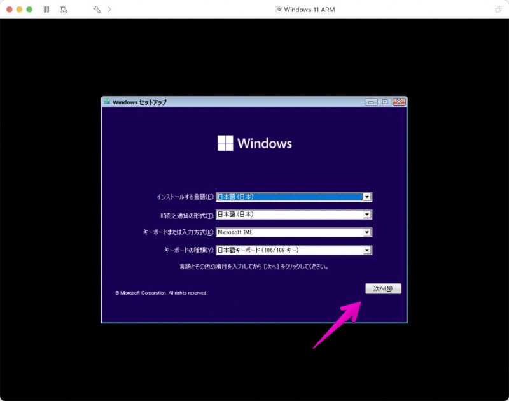Click the window icon at top right
The height and width of the screenshot is (401, 509).
pyautogui.click(x=499, y=10)
